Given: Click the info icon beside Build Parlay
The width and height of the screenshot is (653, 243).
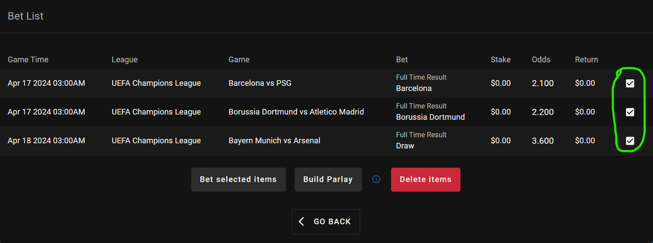Looking at the screenshot, I should click(x=376, y=179).
